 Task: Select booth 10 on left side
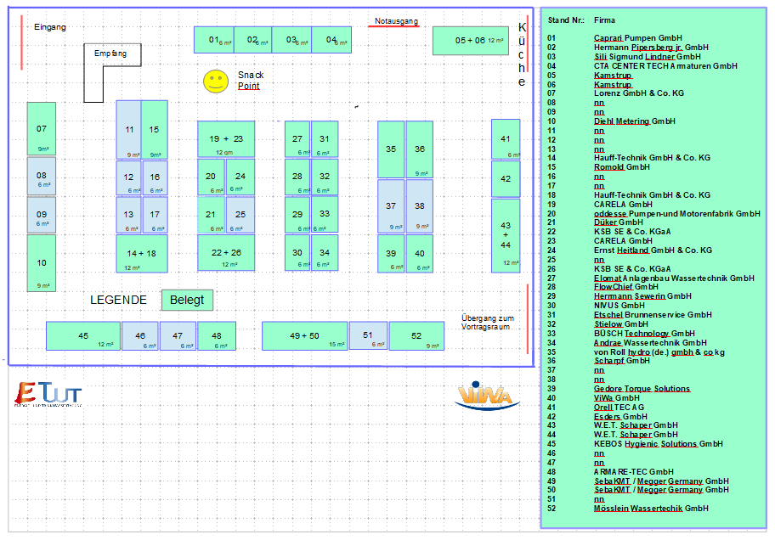pyautogui.click(x=42, y=263)
